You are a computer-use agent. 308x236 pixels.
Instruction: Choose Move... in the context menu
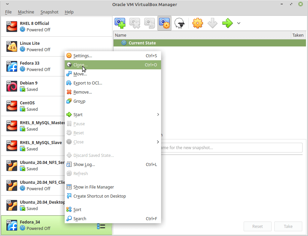coord(113,74)
